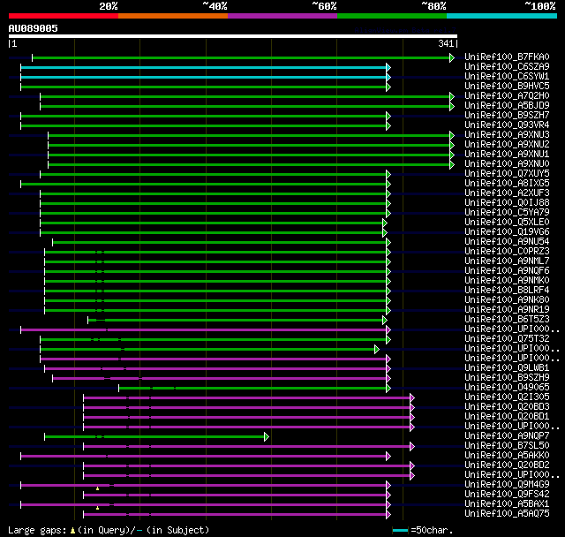Screen dimensions: 565x537
Task: Click the end position label 341
Action: [446, 43]
